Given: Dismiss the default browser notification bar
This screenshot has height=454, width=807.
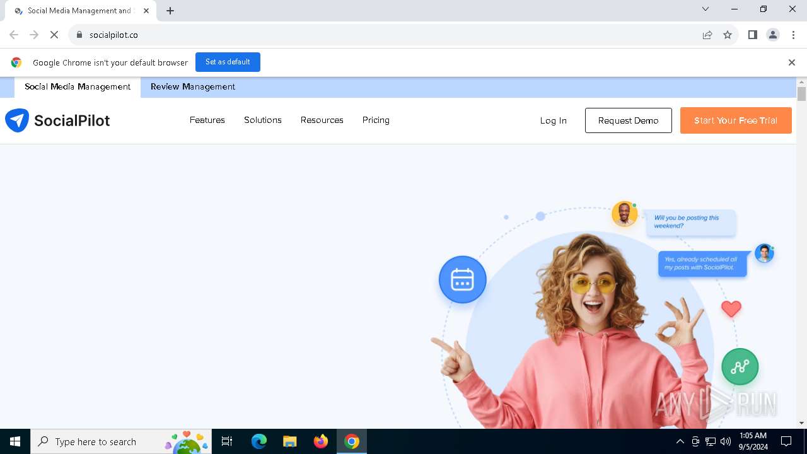Looking at the screenshot, I should coord(792,62).
